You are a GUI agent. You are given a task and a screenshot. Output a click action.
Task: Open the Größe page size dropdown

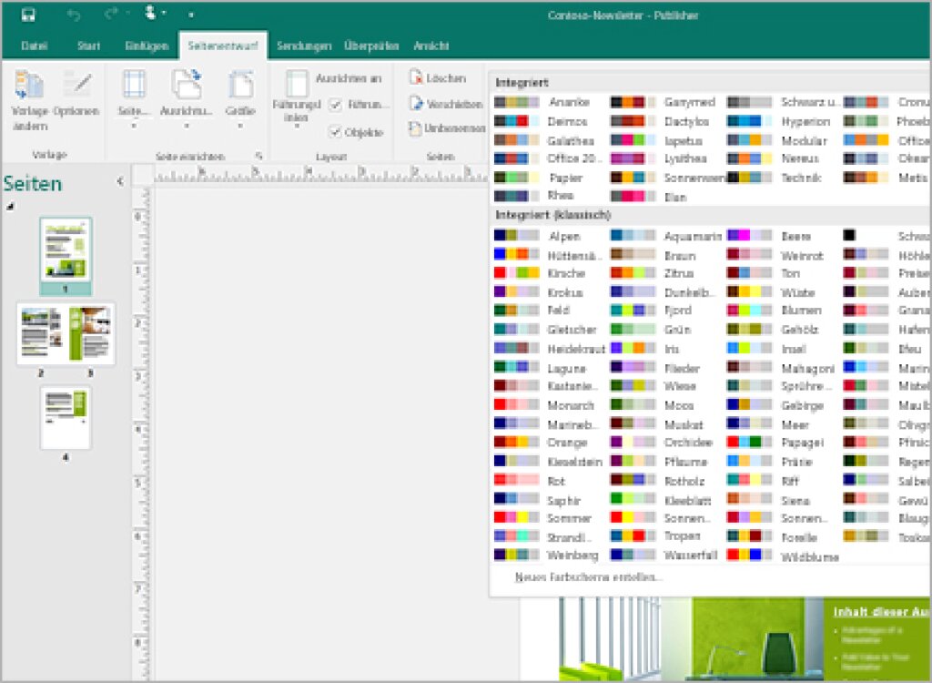click(x=240, y=98)
